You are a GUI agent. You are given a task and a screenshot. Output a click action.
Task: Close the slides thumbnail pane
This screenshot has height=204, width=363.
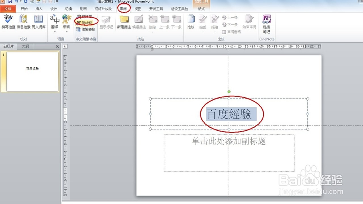tap(57, 46)
